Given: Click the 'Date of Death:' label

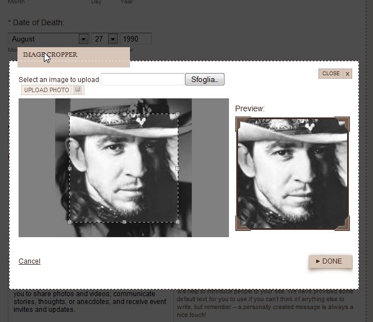Looking at the screenshot, I should [x=38, y=22].
